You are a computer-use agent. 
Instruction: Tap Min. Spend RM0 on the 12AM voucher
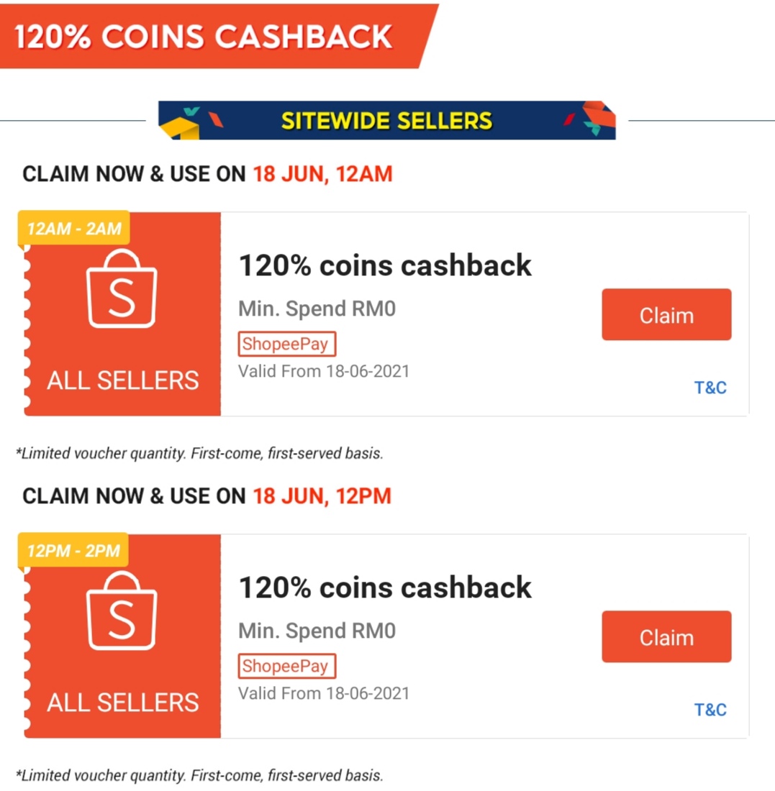tap(317, 309)
